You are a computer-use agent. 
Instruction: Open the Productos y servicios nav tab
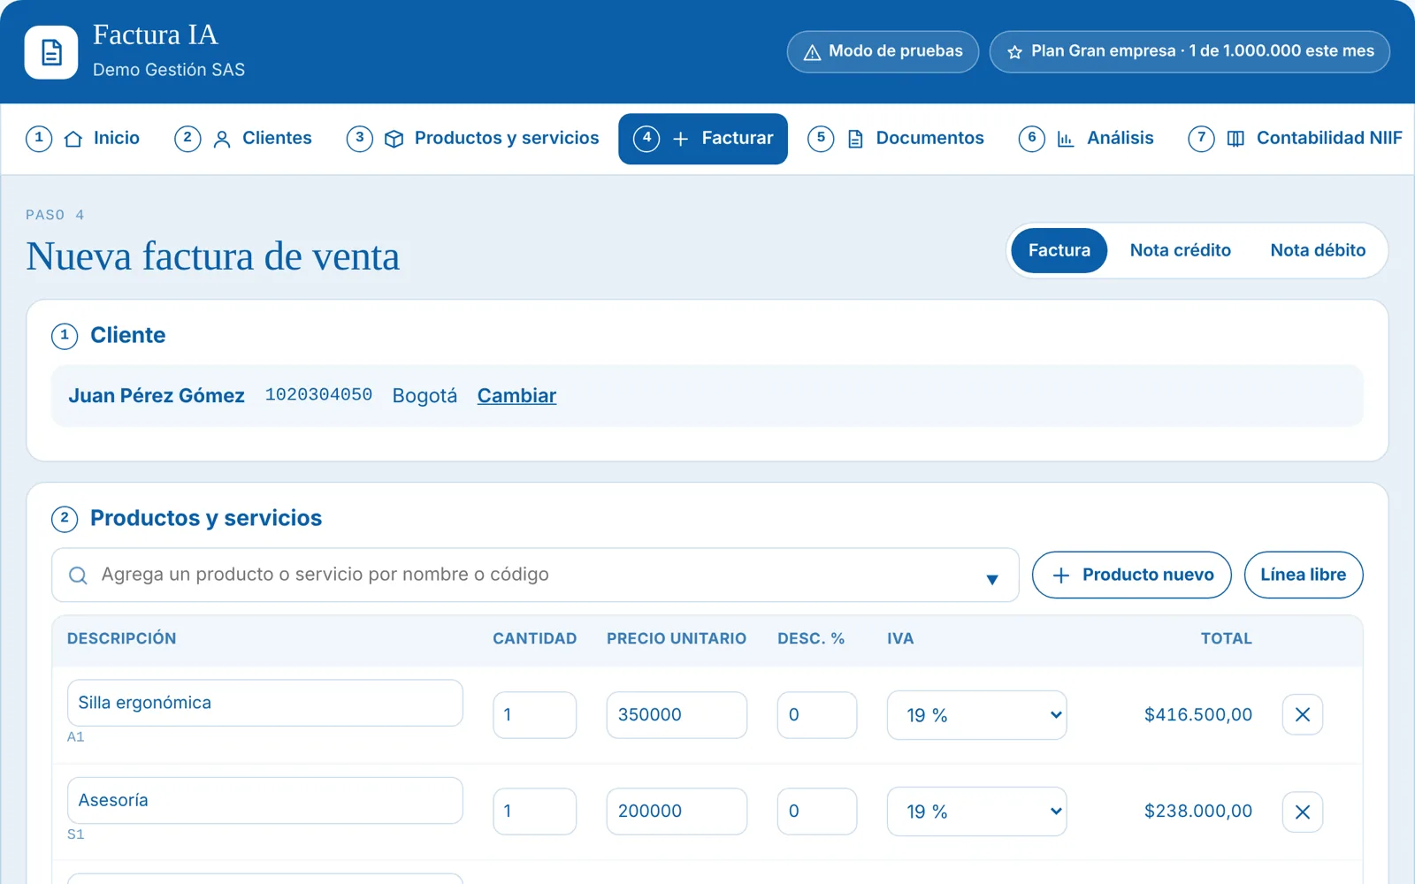(x=472, y=139)
